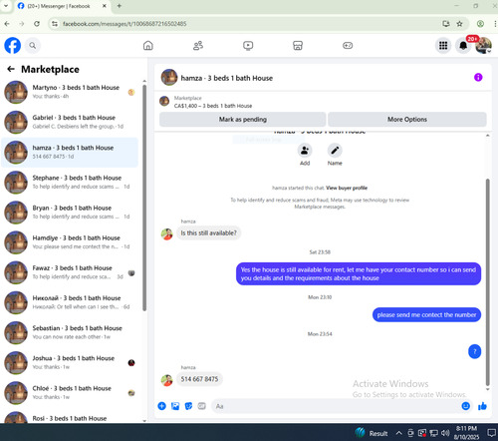Screen dimensions: 498x441
Task: Open Hamdiye conversation
Action: pyautogui.click(x=70, y=242)
